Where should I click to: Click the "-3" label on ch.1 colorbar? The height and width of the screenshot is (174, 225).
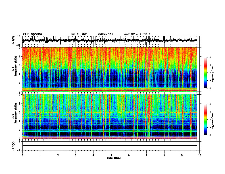click(x=210, y=57)
